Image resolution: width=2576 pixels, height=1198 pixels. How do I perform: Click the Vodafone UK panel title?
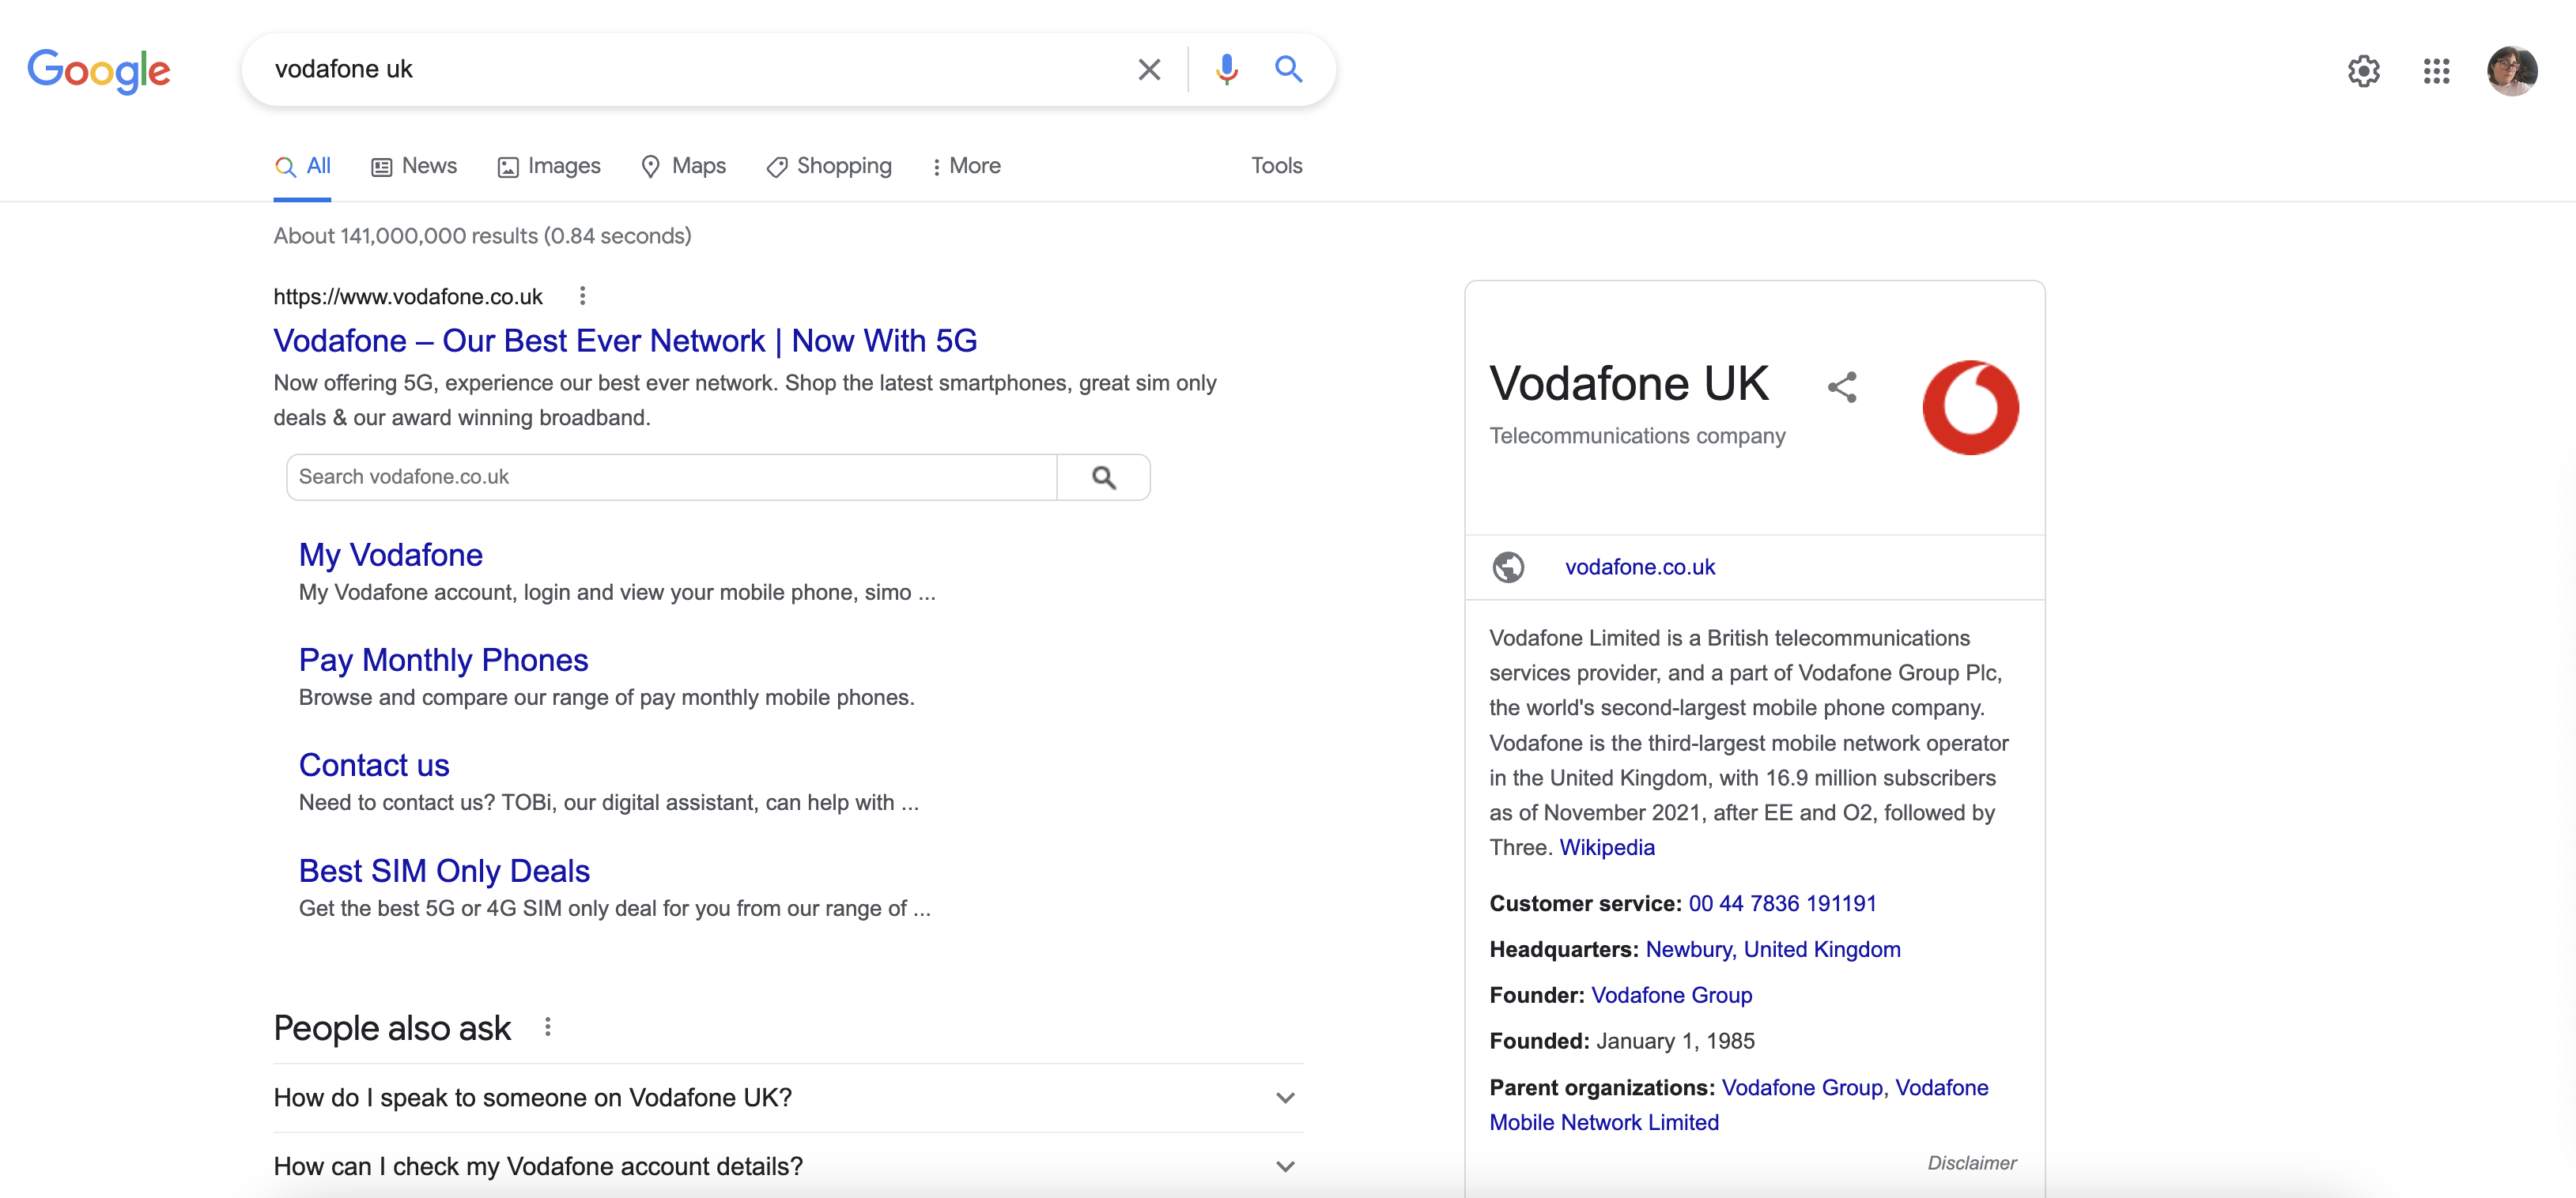point(1628,384)
